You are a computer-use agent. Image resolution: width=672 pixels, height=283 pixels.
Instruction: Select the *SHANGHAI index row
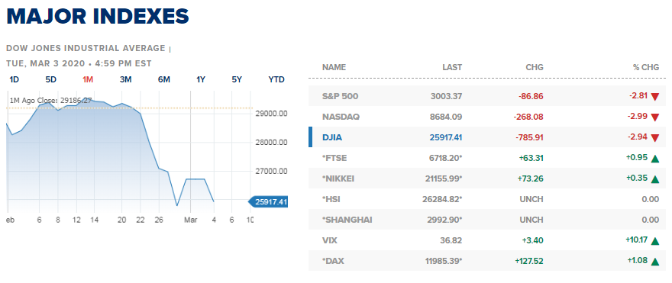(487, 220)
